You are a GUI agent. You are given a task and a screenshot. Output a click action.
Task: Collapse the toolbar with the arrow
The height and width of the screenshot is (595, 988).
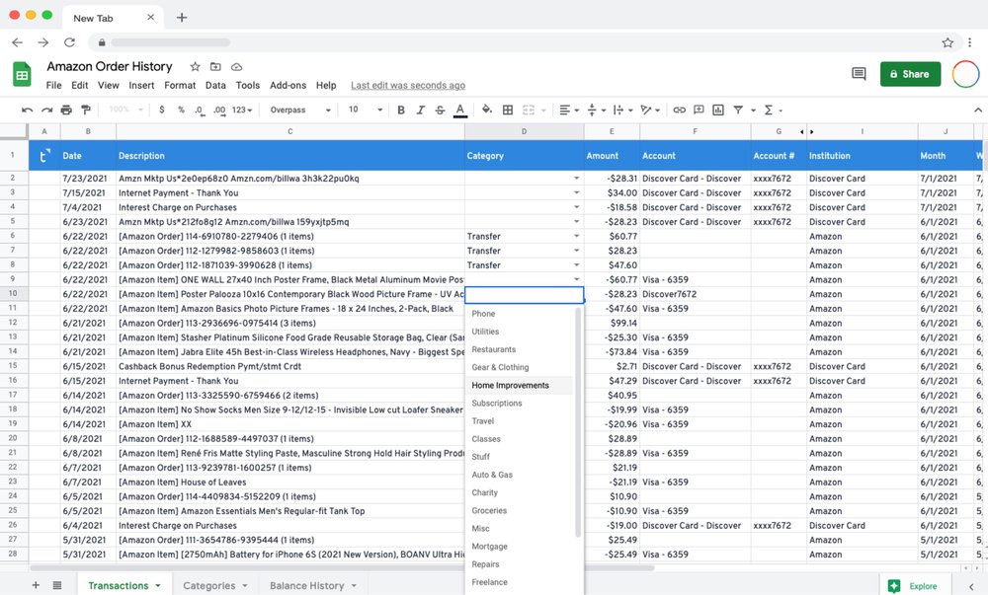(x=977, y=111)
